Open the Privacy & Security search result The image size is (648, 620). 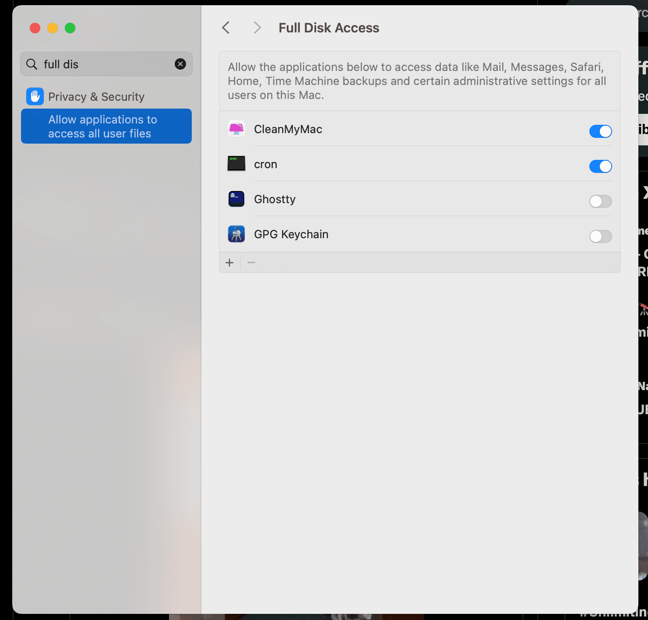[96, 97]
